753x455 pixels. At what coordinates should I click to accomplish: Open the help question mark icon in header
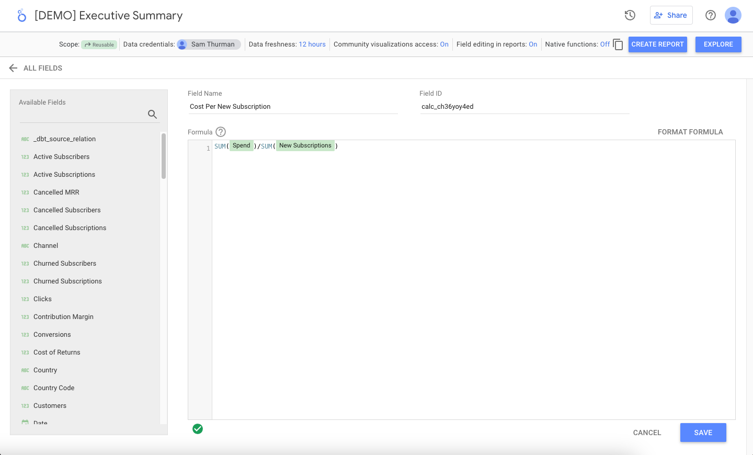[711, 15]
